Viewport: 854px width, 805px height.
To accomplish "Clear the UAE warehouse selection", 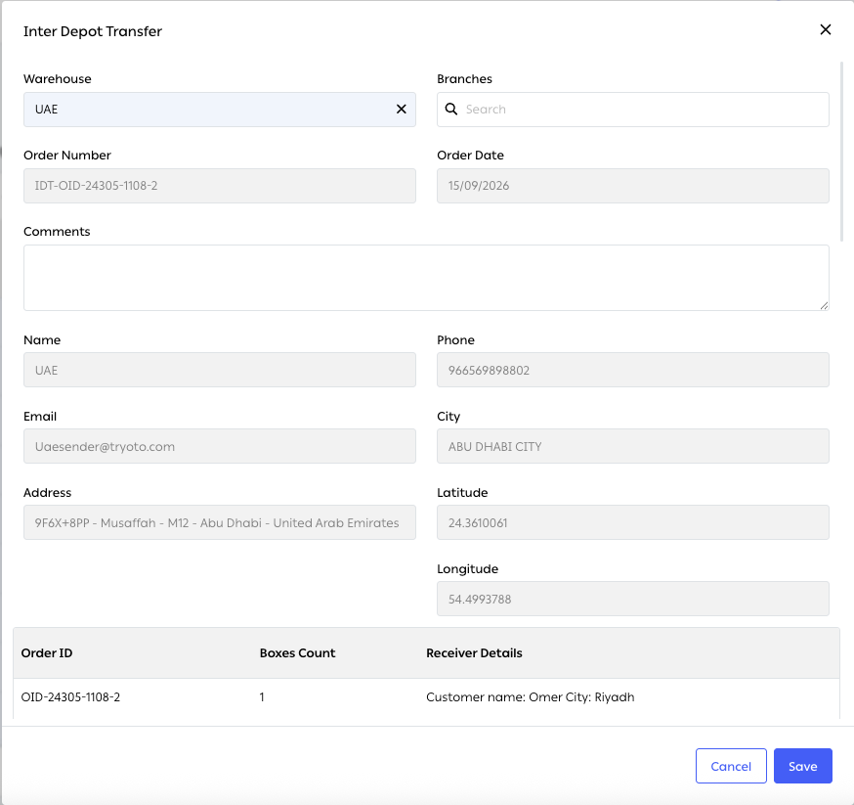I will (402, 109).
